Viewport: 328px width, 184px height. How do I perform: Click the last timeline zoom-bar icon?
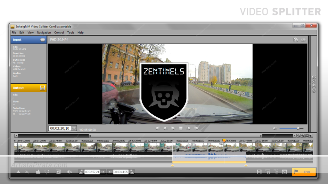tap(311, 136)
